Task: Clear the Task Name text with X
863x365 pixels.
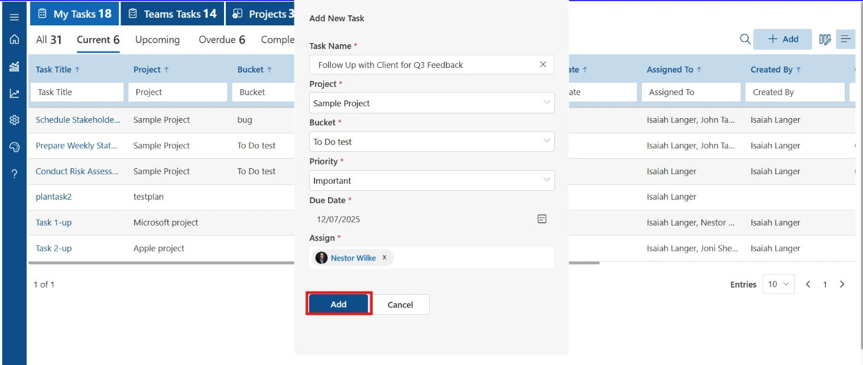Action: (543, 64)
